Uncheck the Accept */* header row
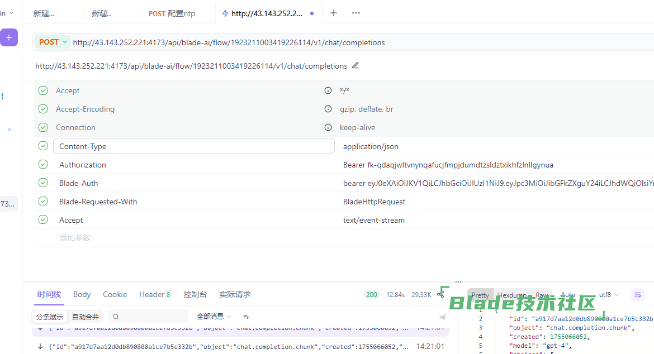Screen dimensions: 654x354 [x=43, y=90]
